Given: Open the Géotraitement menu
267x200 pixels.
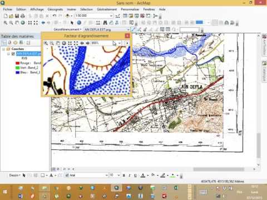Looking at the screenshot, I should [x=107, y=9].
